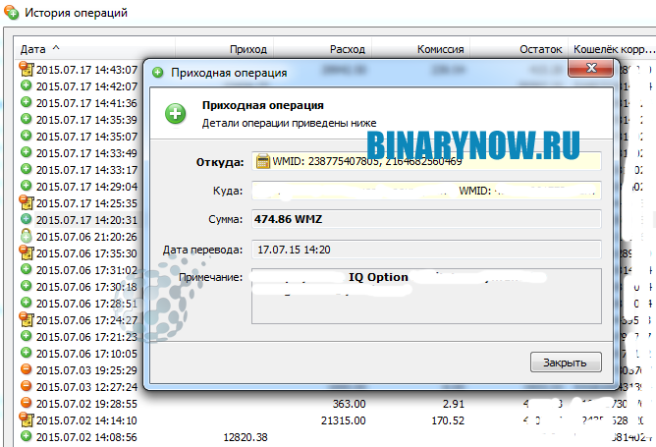Click the invoice icon for 2015.07.06 17:24:27
The height and width of the screenshot is (447, 656).
click(26, 319)
